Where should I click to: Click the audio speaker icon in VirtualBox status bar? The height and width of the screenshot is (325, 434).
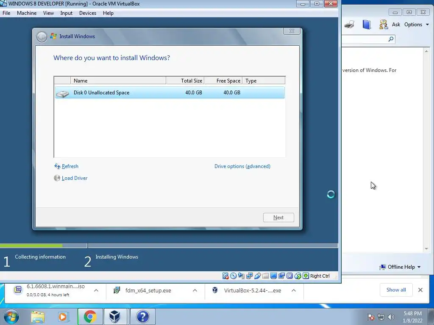click(x=241, y=276)
